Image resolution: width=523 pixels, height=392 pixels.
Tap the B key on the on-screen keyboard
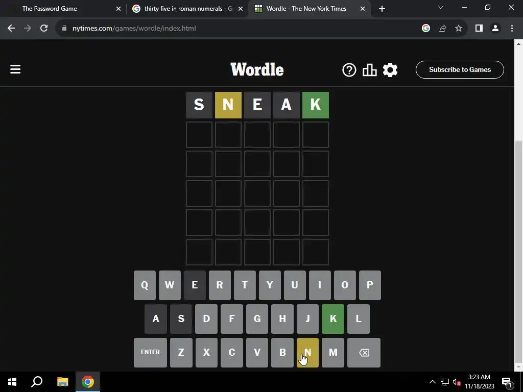282,353
